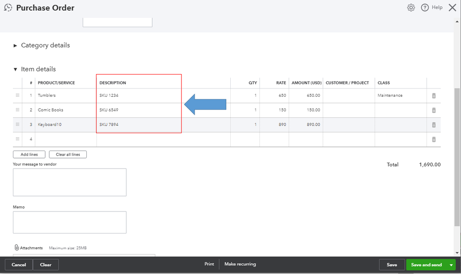Click the amount 890.00 cell
The height and width of the screenshot is (274, 461).
(306, 124)
